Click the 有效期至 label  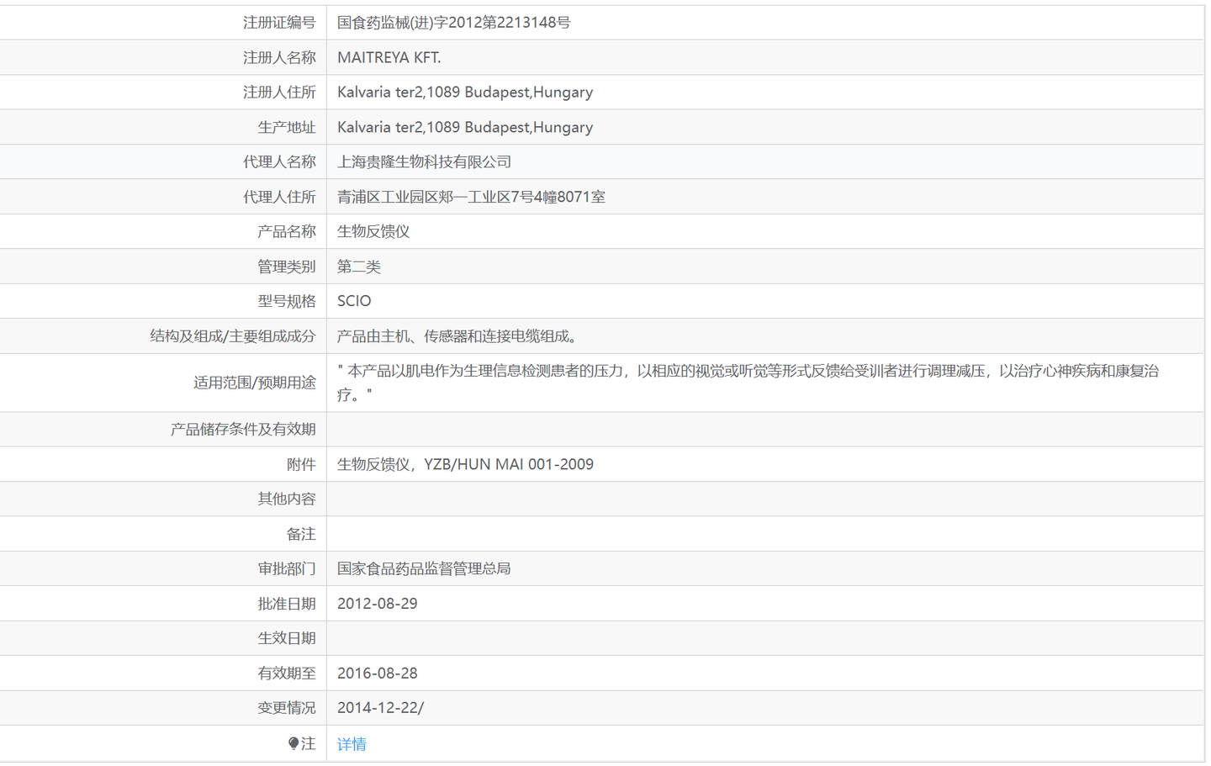coord(287,674)
